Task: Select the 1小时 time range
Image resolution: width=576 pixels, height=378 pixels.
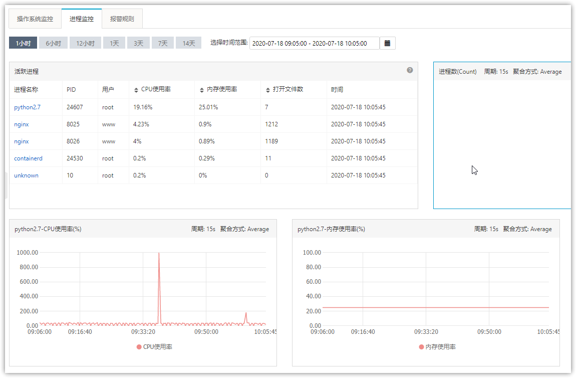Action: point(23,44)
